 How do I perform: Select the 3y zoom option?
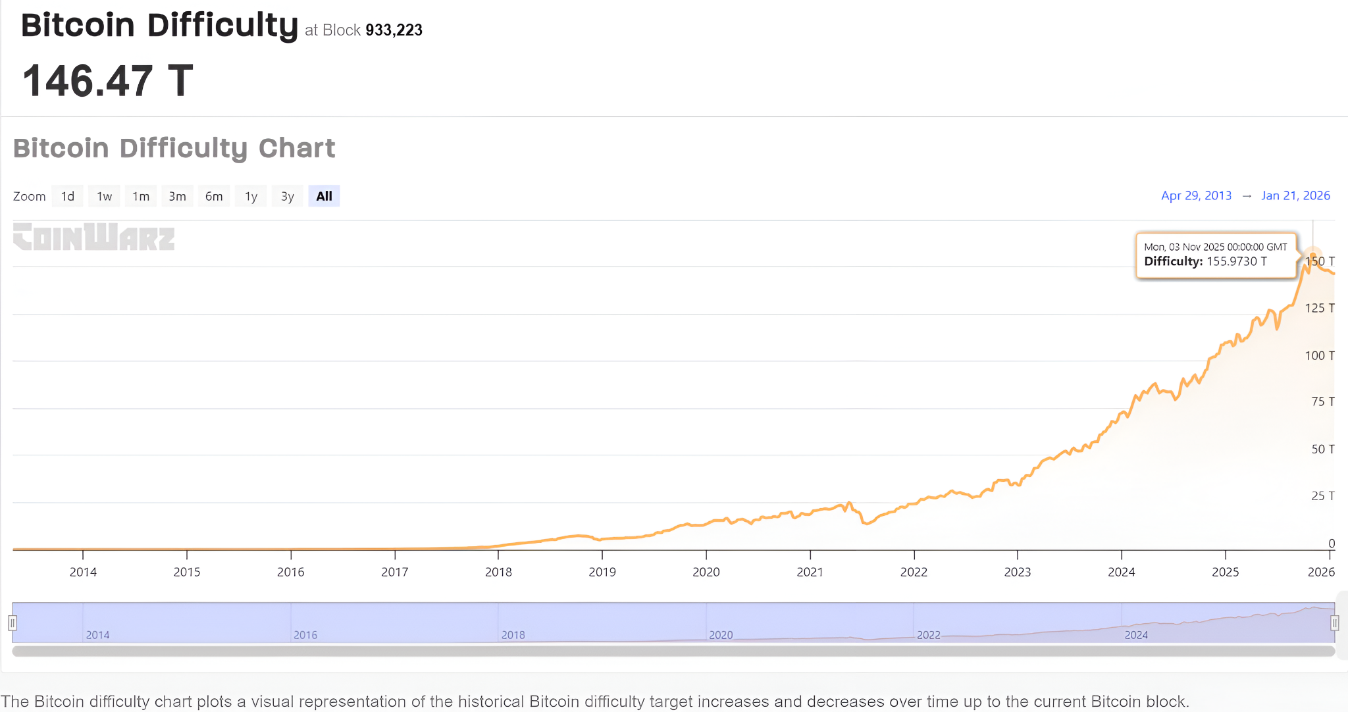click(x=287, y=195)
